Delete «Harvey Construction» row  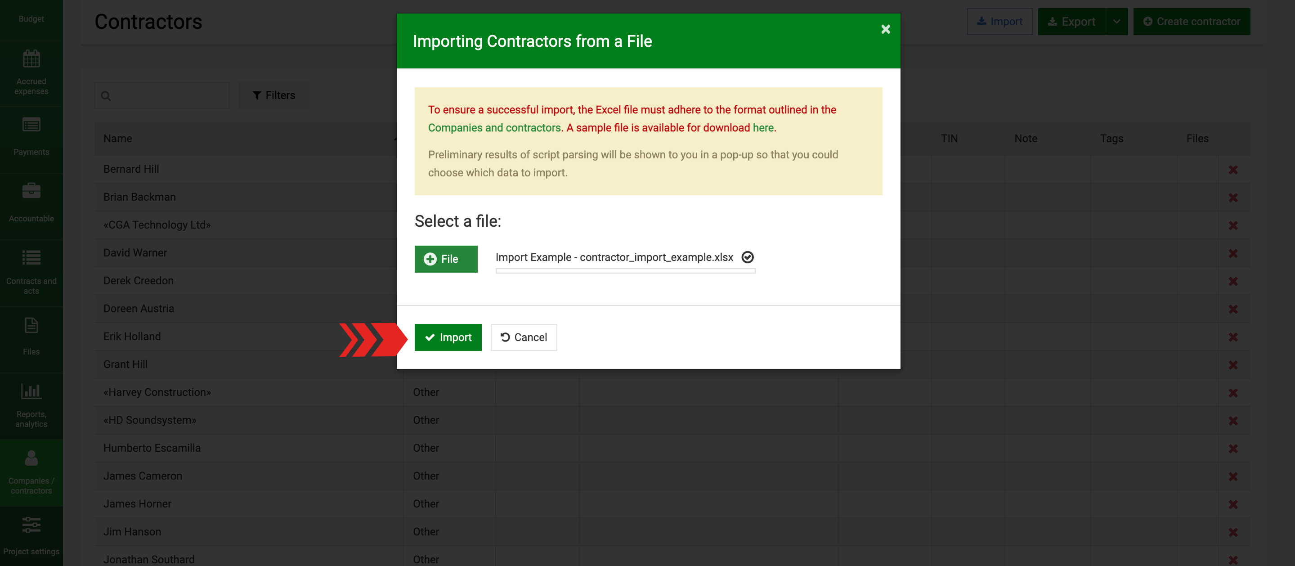pyautogui.click(x=1233, y=393)
